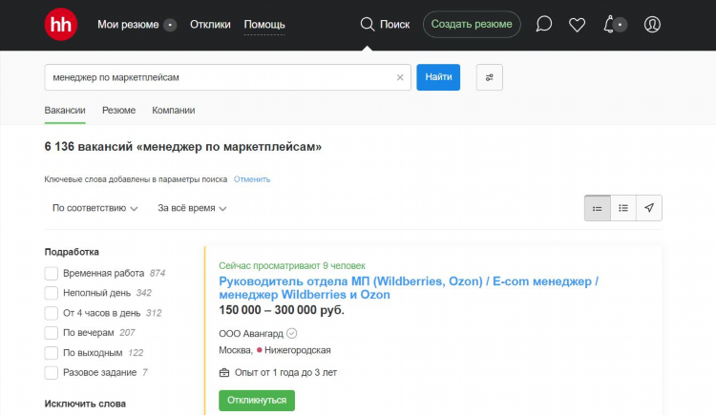Click the Нижегородская metro station text
Screen dimensions: 716x415
click(x=298, y=350)
